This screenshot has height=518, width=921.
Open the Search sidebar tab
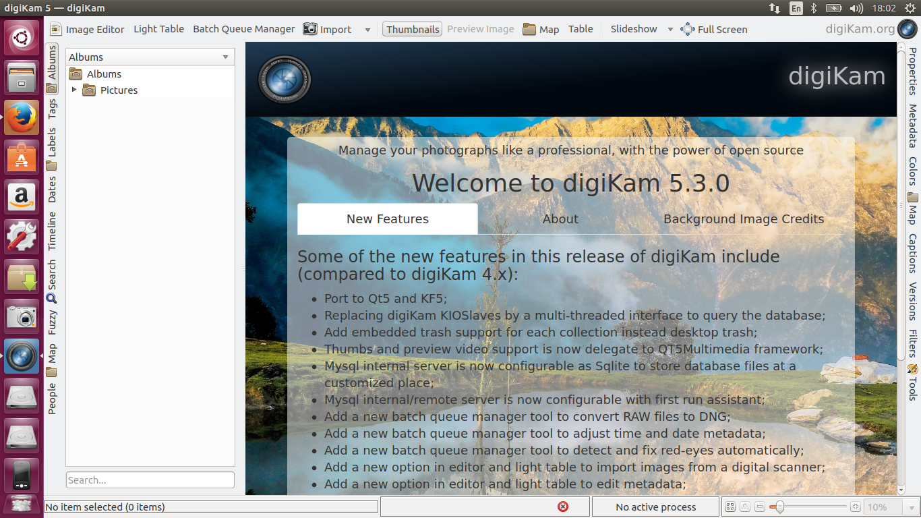(52, 281)
